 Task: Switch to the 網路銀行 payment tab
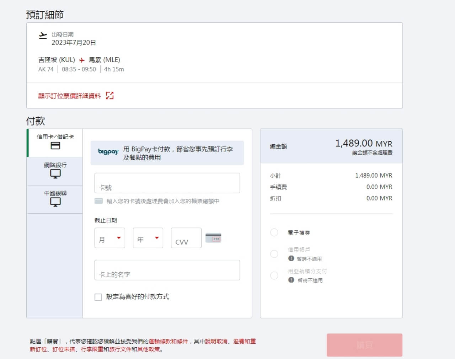coord(55,171)
